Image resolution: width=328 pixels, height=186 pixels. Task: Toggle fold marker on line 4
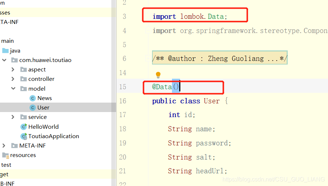point(148,30)
